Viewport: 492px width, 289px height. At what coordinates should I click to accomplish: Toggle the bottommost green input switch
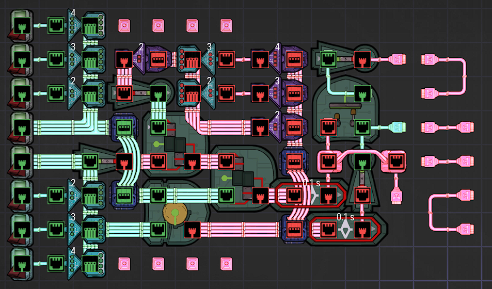pyautogui.click(x=21, y=264)
